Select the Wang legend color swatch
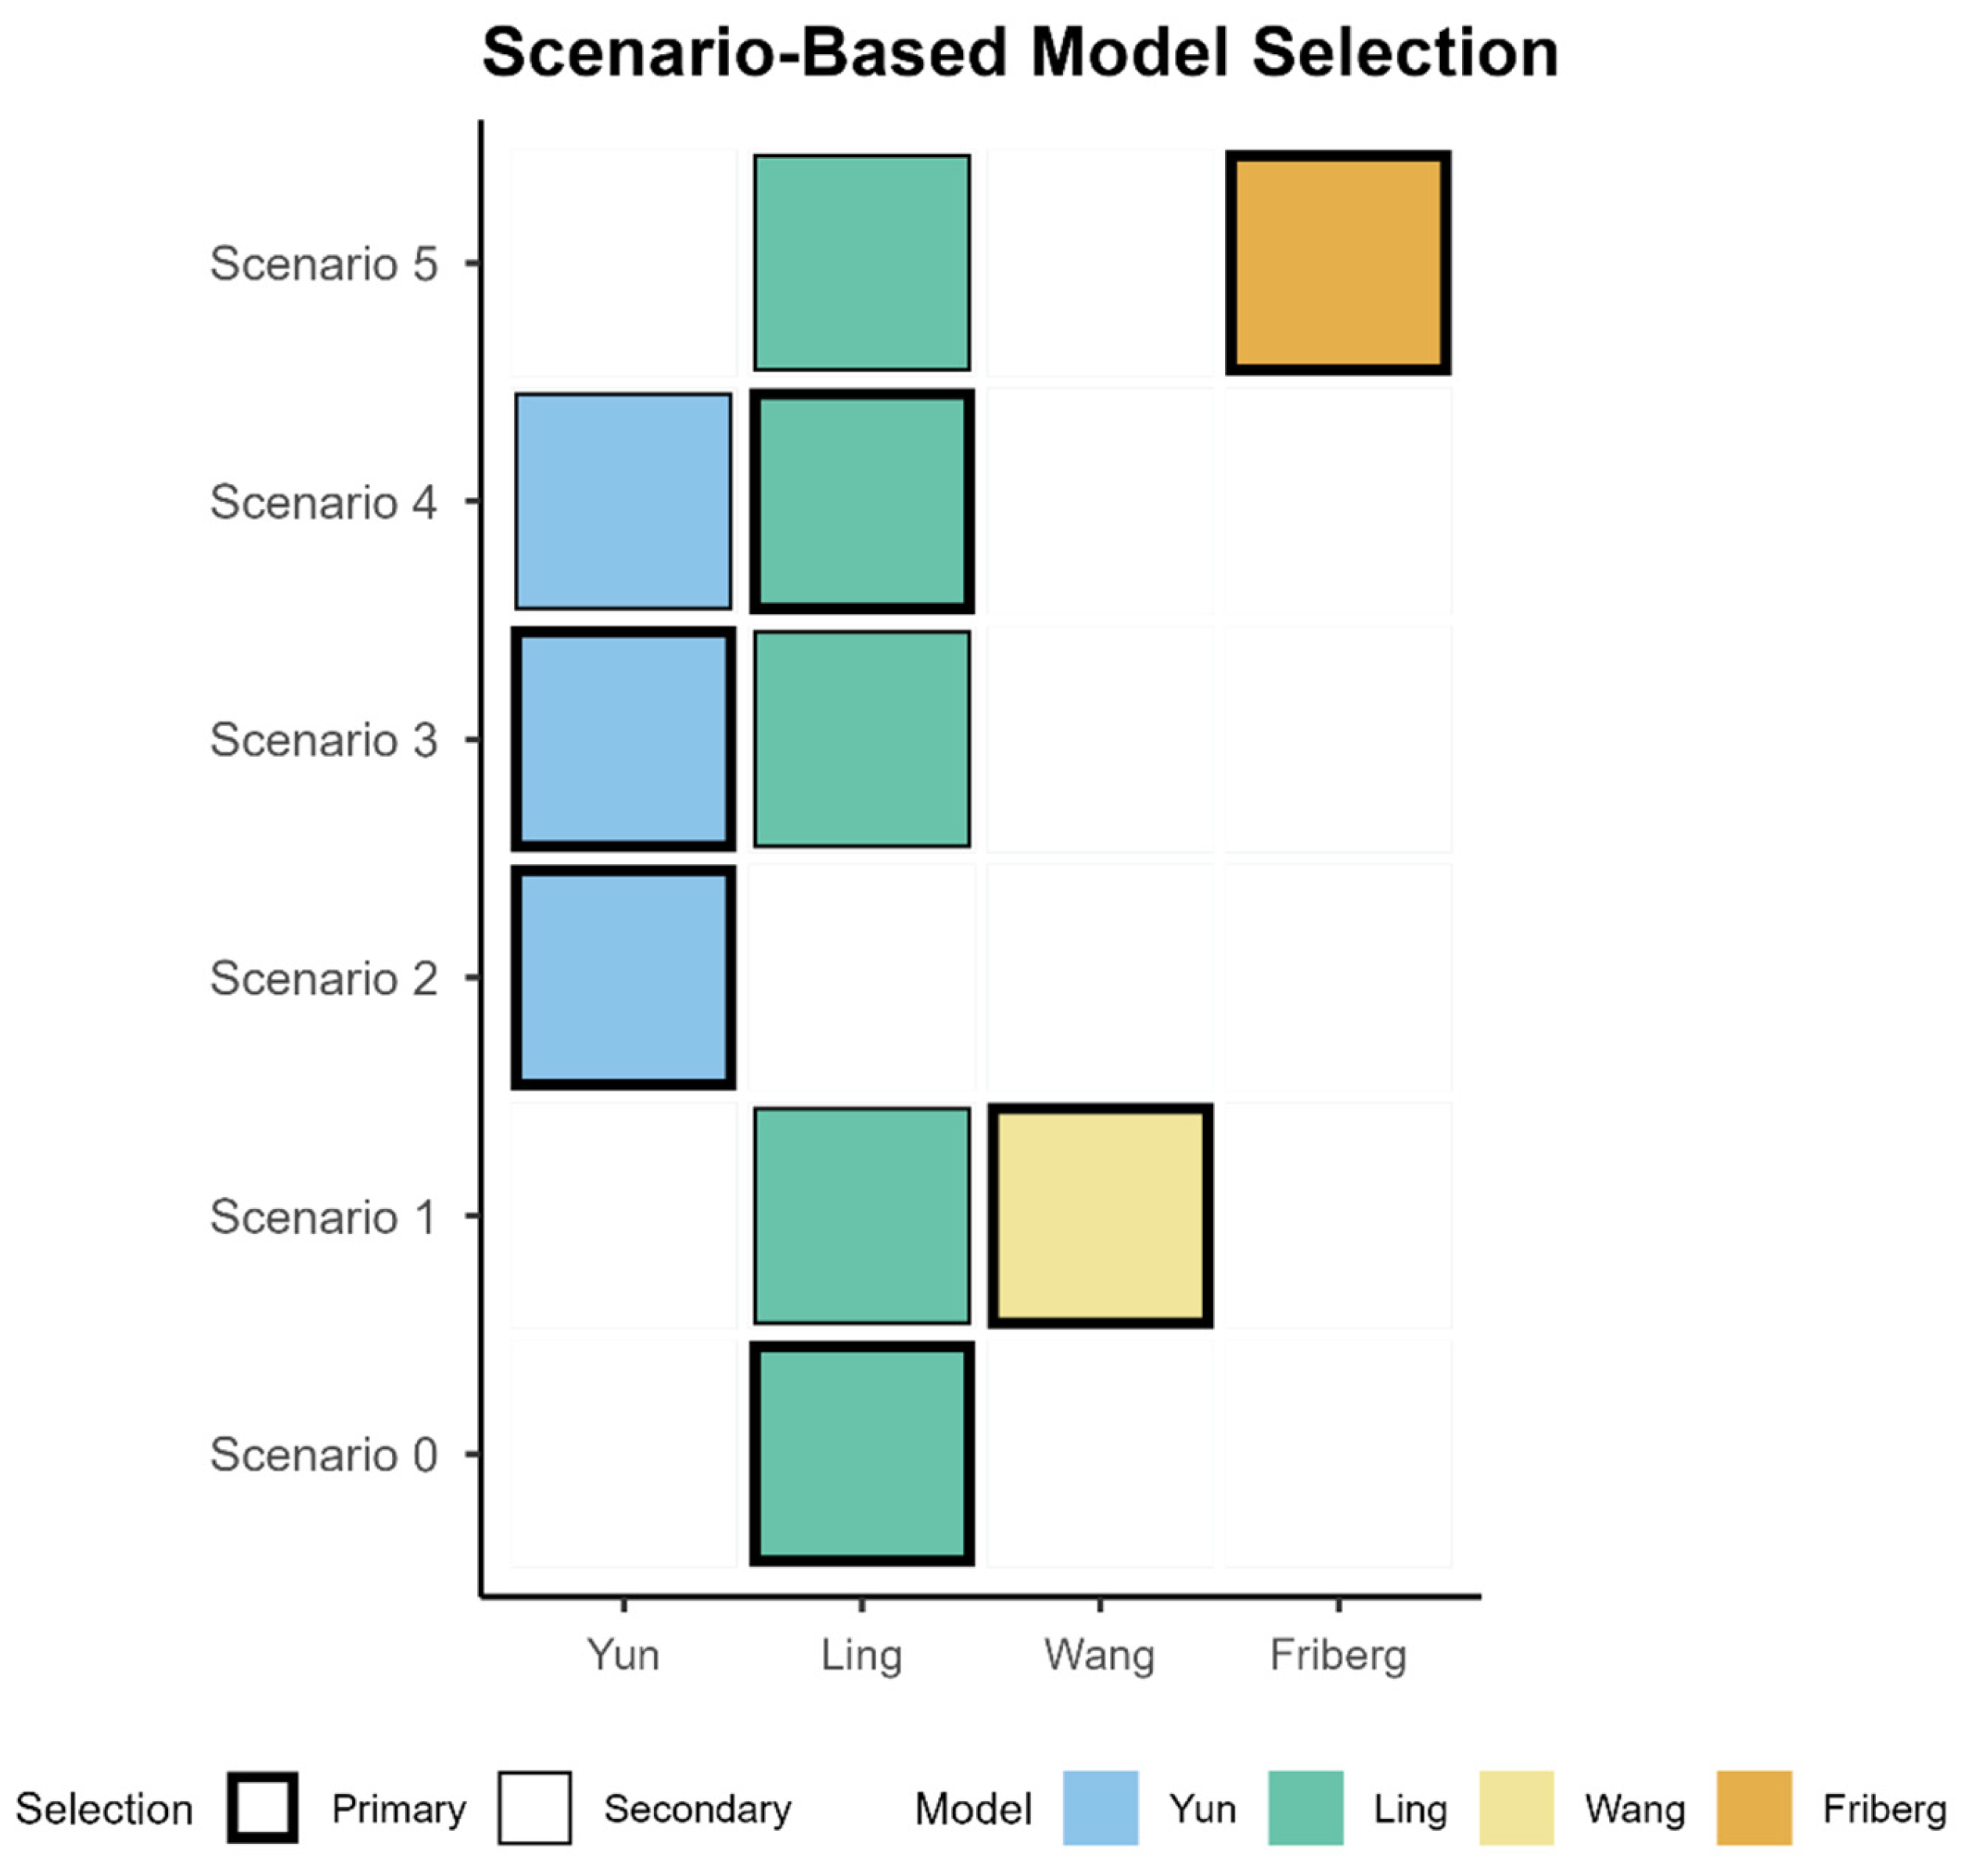Screen dimensions: 1965x1876 point(1516,1808)
